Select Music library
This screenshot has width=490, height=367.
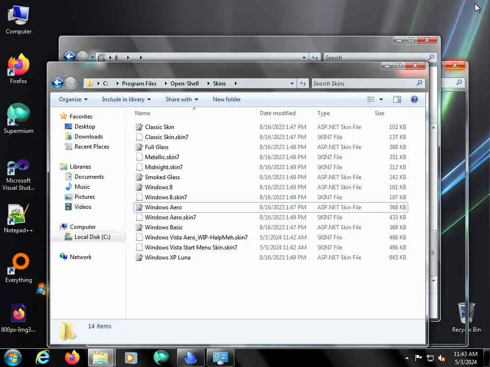(x=82, y=187)
